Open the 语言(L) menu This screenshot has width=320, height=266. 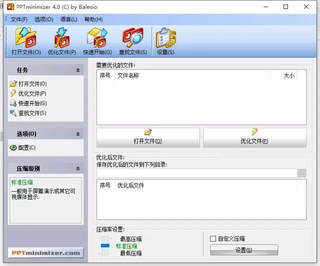[x=69, y=19]
